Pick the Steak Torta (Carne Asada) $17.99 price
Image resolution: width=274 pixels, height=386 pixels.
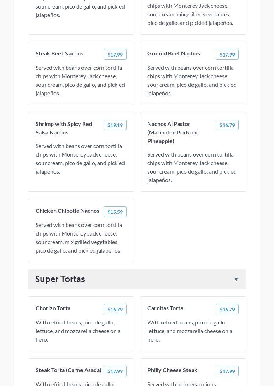[115, 371]
